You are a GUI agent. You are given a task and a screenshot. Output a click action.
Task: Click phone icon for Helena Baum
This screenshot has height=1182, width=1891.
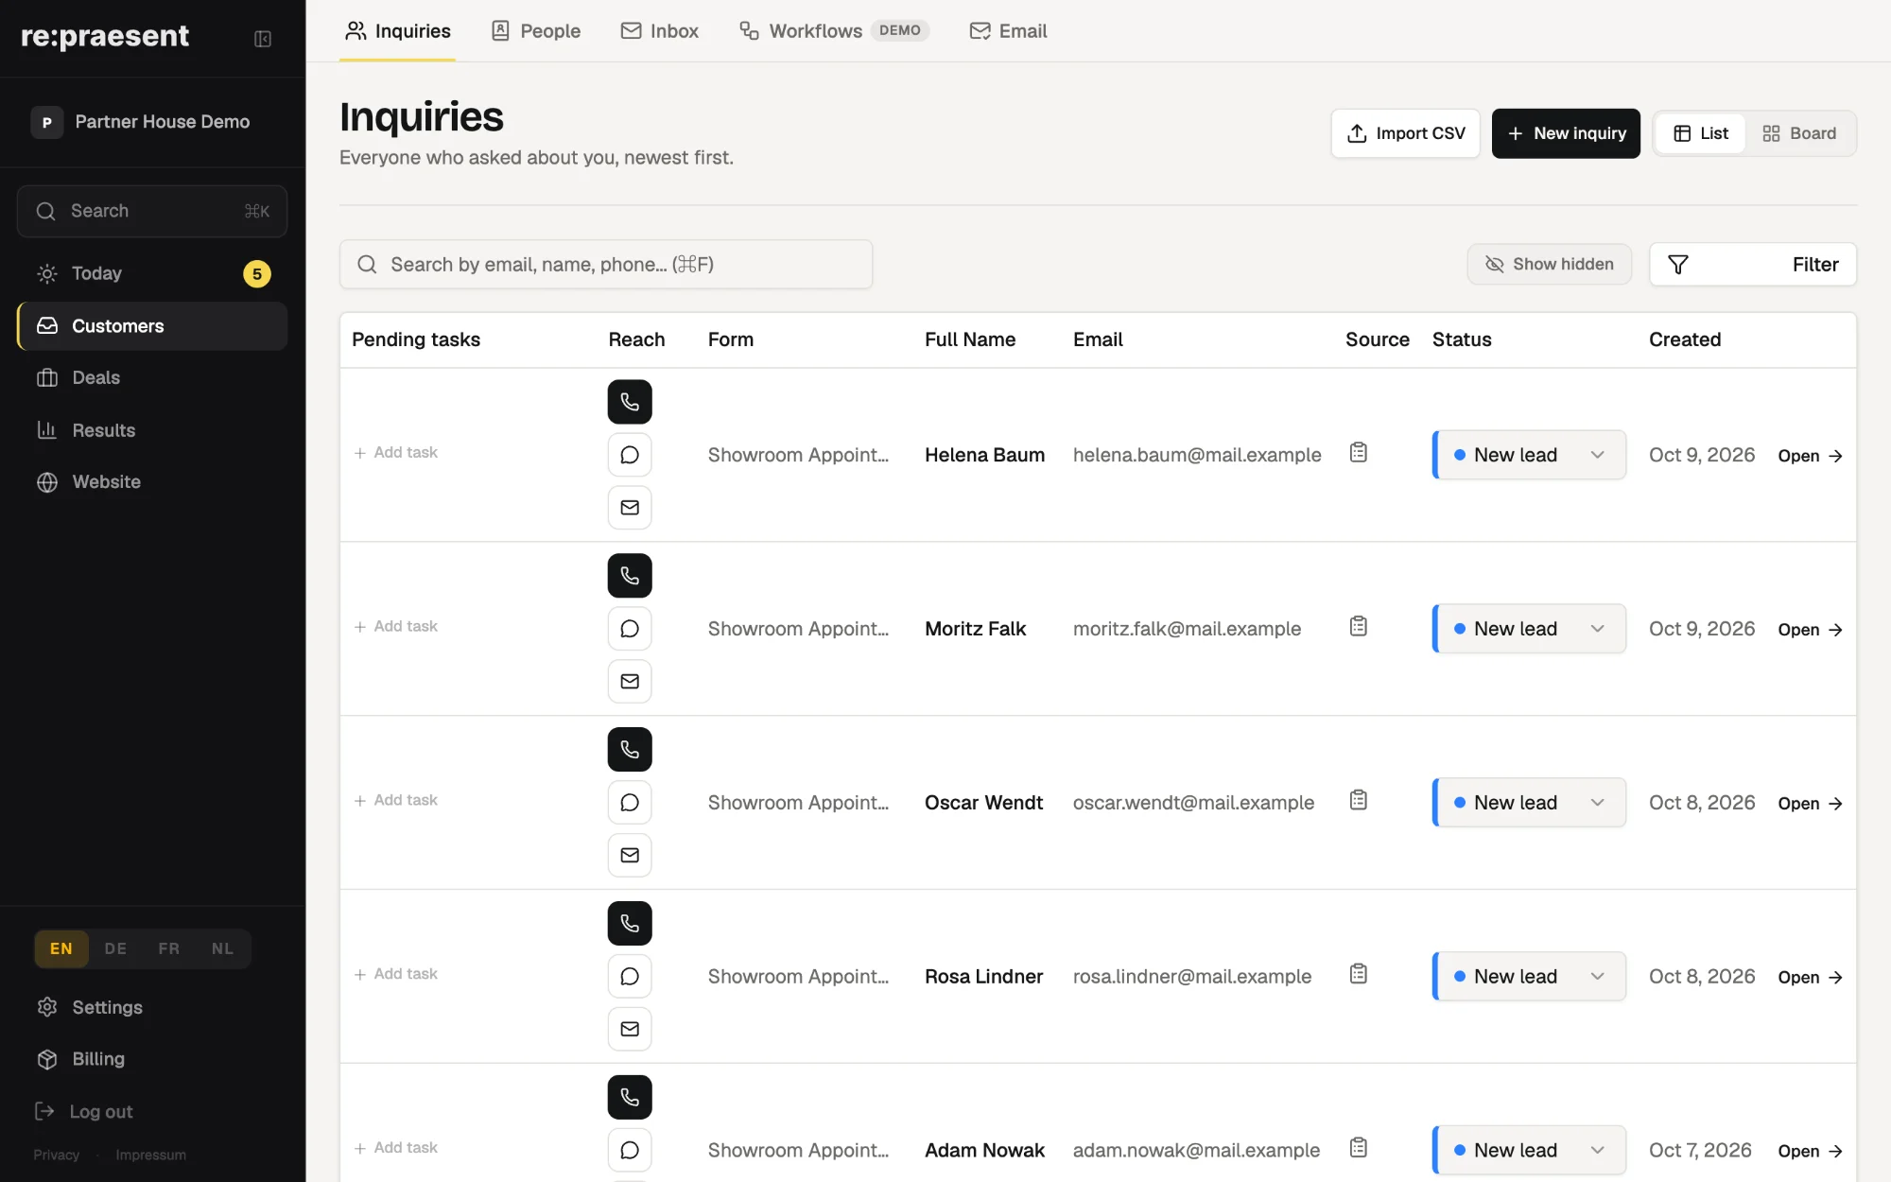630,402
